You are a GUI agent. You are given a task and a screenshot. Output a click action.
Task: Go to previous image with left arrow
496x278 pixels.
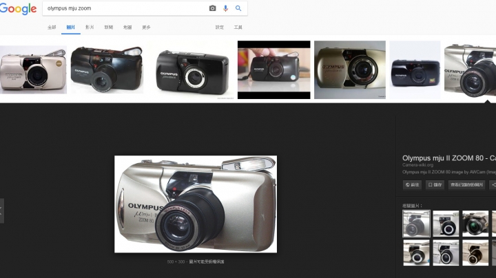point(1,211)
